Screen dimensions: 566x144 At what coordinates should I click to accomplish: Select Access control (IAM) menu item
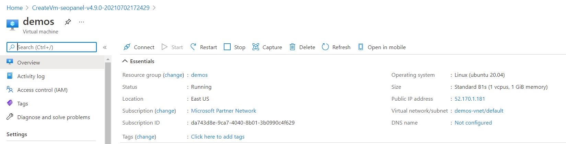point(42,90)
